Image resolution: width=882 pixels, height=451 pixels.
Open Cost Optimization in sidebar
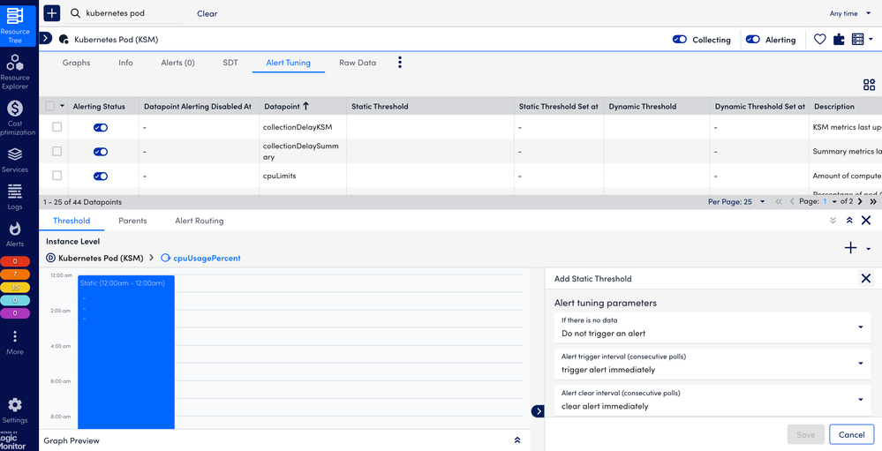click(x=15, y=117)
